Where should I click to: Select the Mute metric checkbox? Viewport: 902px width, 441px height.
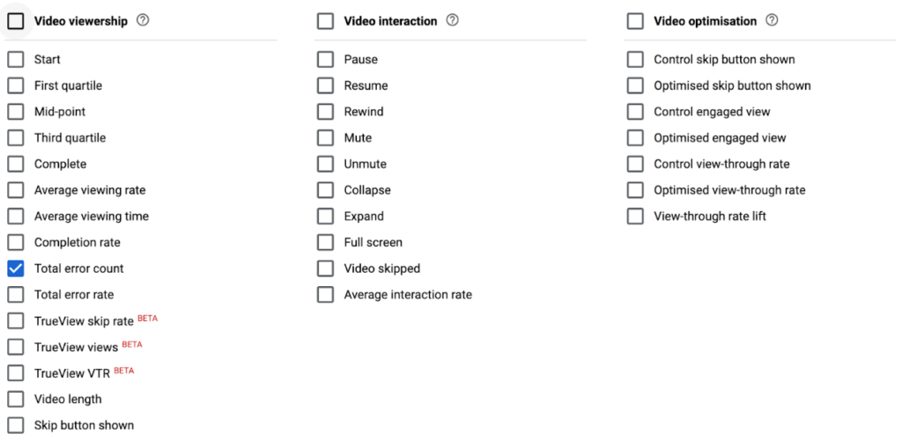pos(326,138)
